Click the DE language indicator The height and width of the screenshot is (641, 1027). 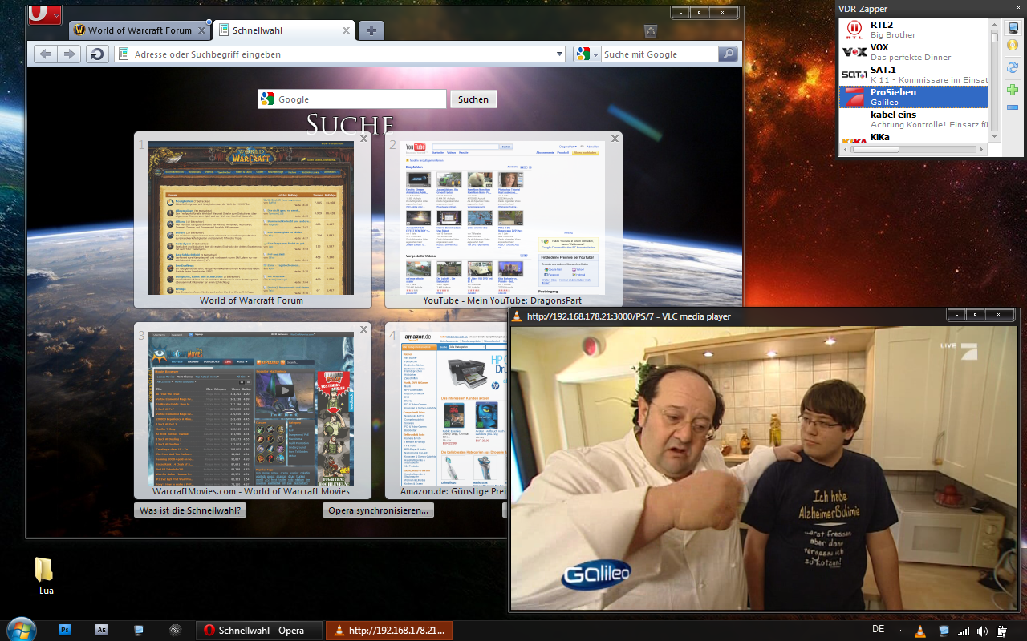coord(878,630)
